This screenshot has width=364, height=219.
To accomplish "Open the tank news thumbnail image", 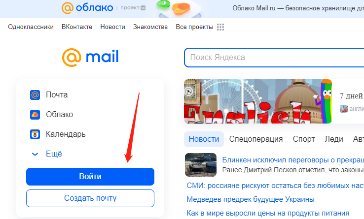I will tap(201, 165).
